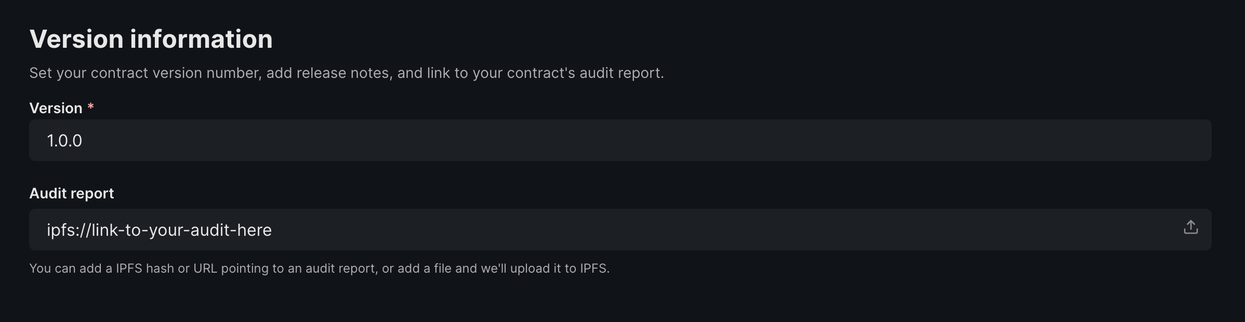Image resolution: width=1245 pixels, height=322 pixels.
Task: Focus the Version input field
Action: [x=620, y=140]
